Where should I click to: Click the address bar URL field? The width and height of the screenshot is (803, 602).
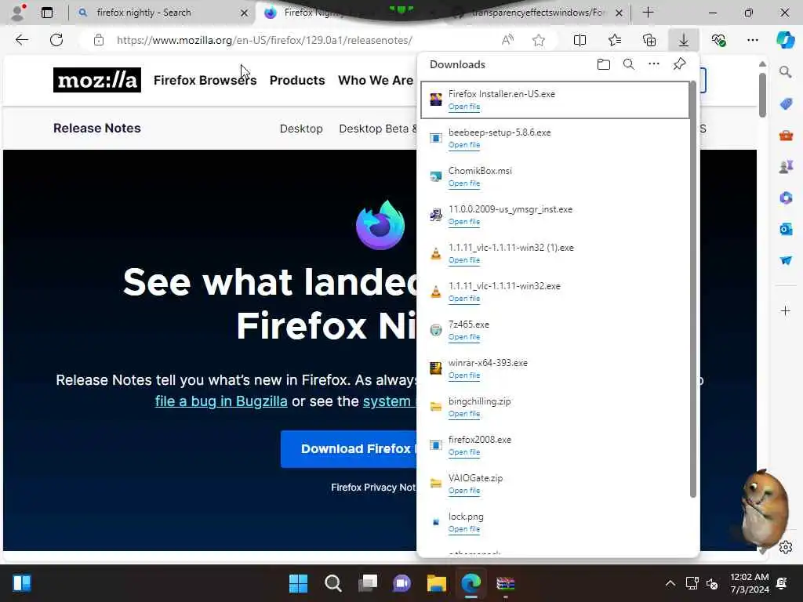[x=264, y=40]
